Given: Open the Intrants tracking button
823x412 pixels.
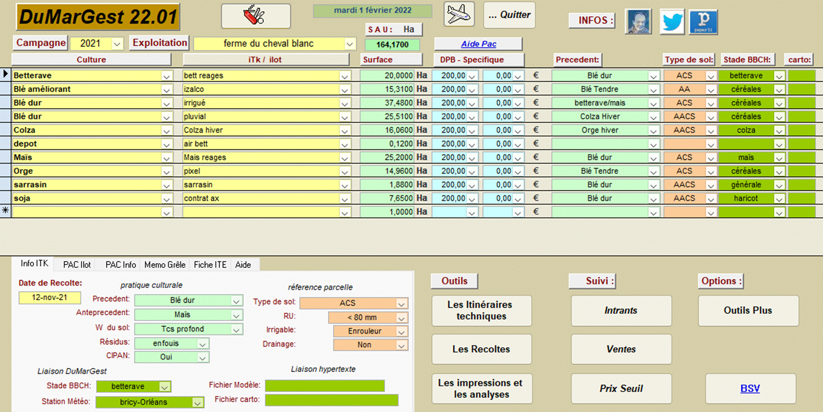Looking at the screenshot, I should coord(621,310).
